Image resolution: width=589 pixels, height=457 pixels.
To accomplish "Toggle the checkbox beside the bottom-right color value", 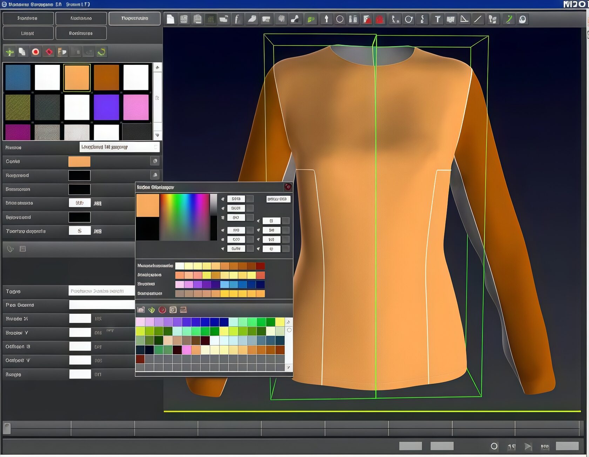I will click(286, 249).
